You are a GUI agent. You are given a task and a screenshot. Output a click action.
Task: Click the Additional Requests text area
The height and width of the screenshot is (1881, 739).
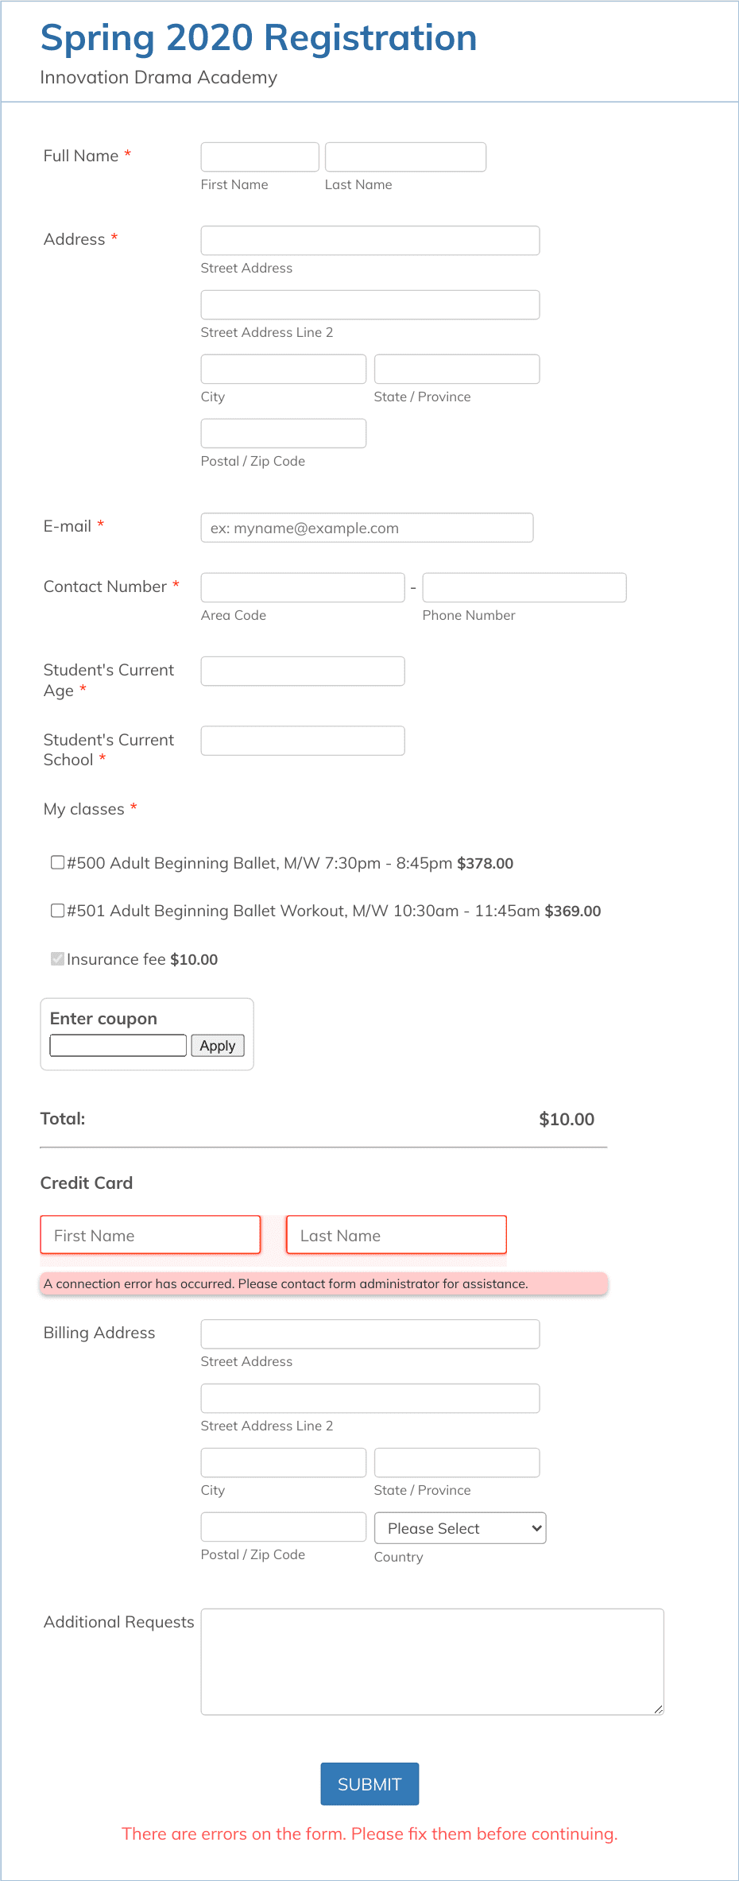point(432,1661)
